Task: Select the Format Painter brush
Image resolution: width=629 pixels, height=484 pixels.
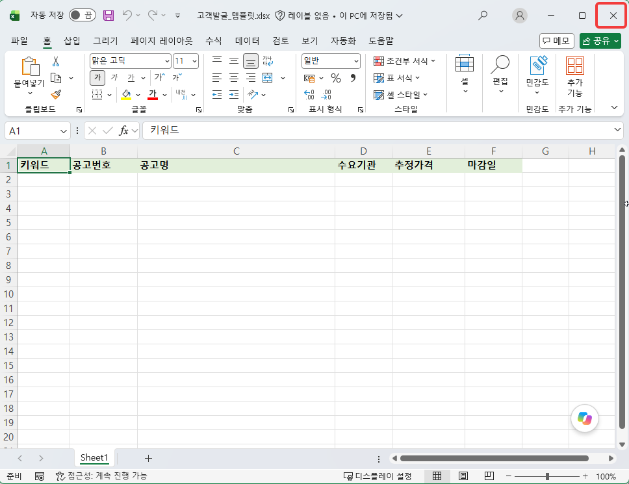Action: (56, 95)
